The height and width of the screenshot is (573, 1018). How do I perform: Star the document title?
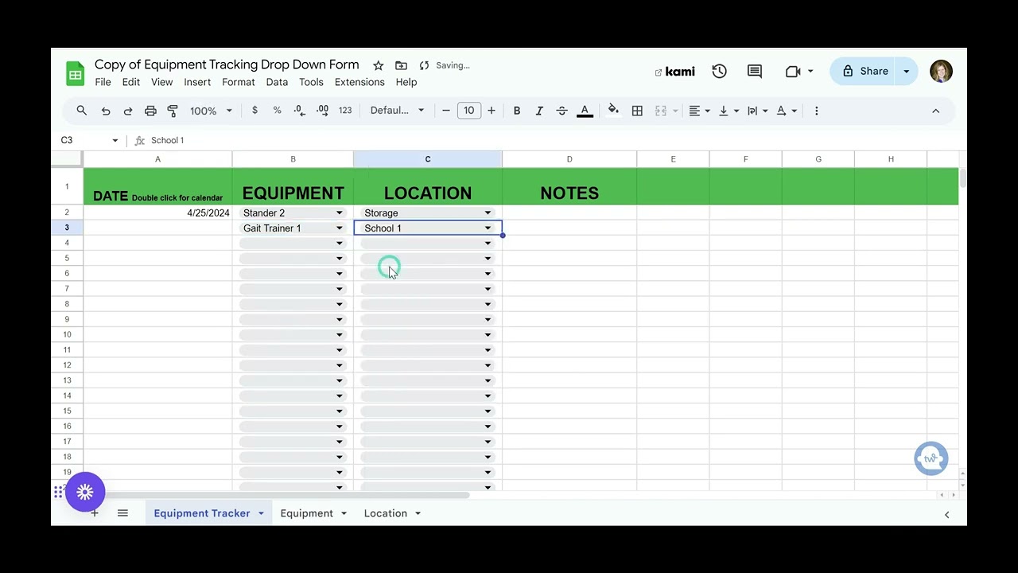tap(379, 65)
